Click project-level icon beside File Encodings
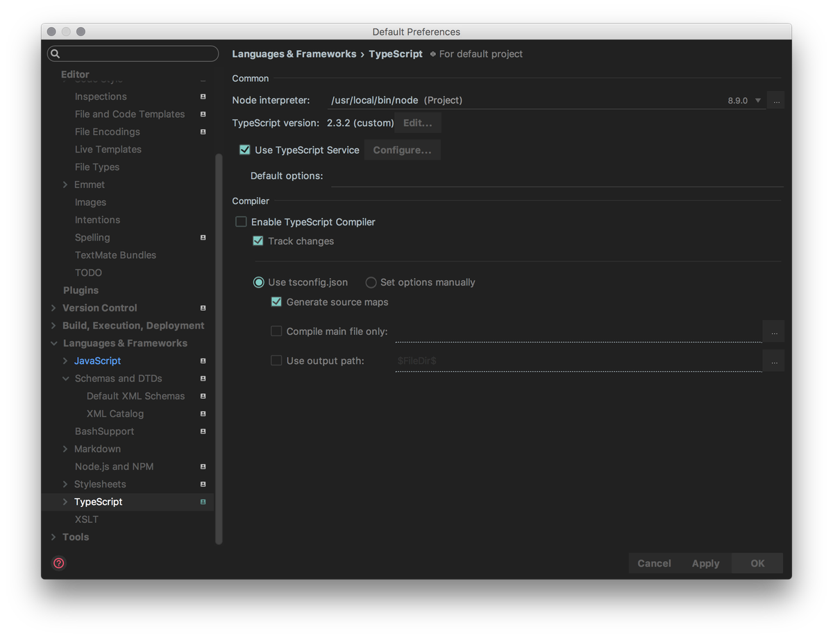Viewport: 833px width, 638px height. pyautogui.click(x=203, y=132)
